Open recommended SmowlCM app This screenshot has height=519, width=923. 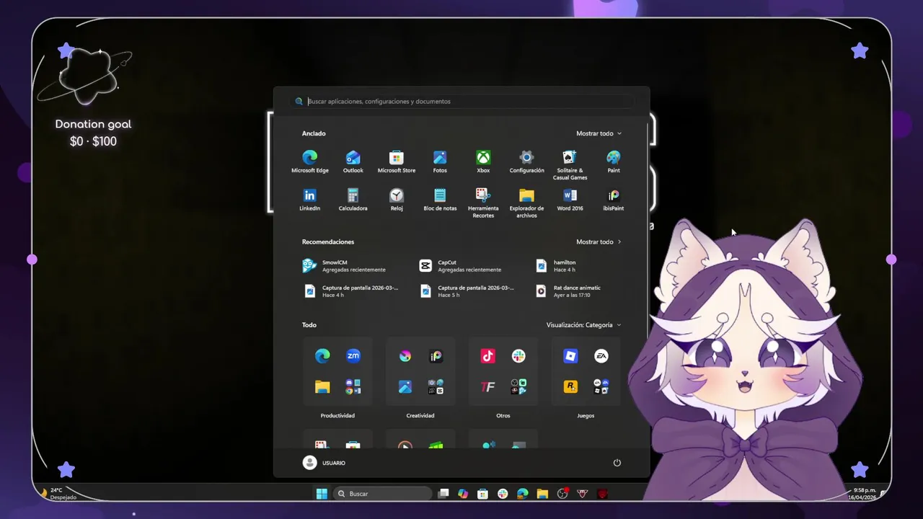(x=346, y=266)
